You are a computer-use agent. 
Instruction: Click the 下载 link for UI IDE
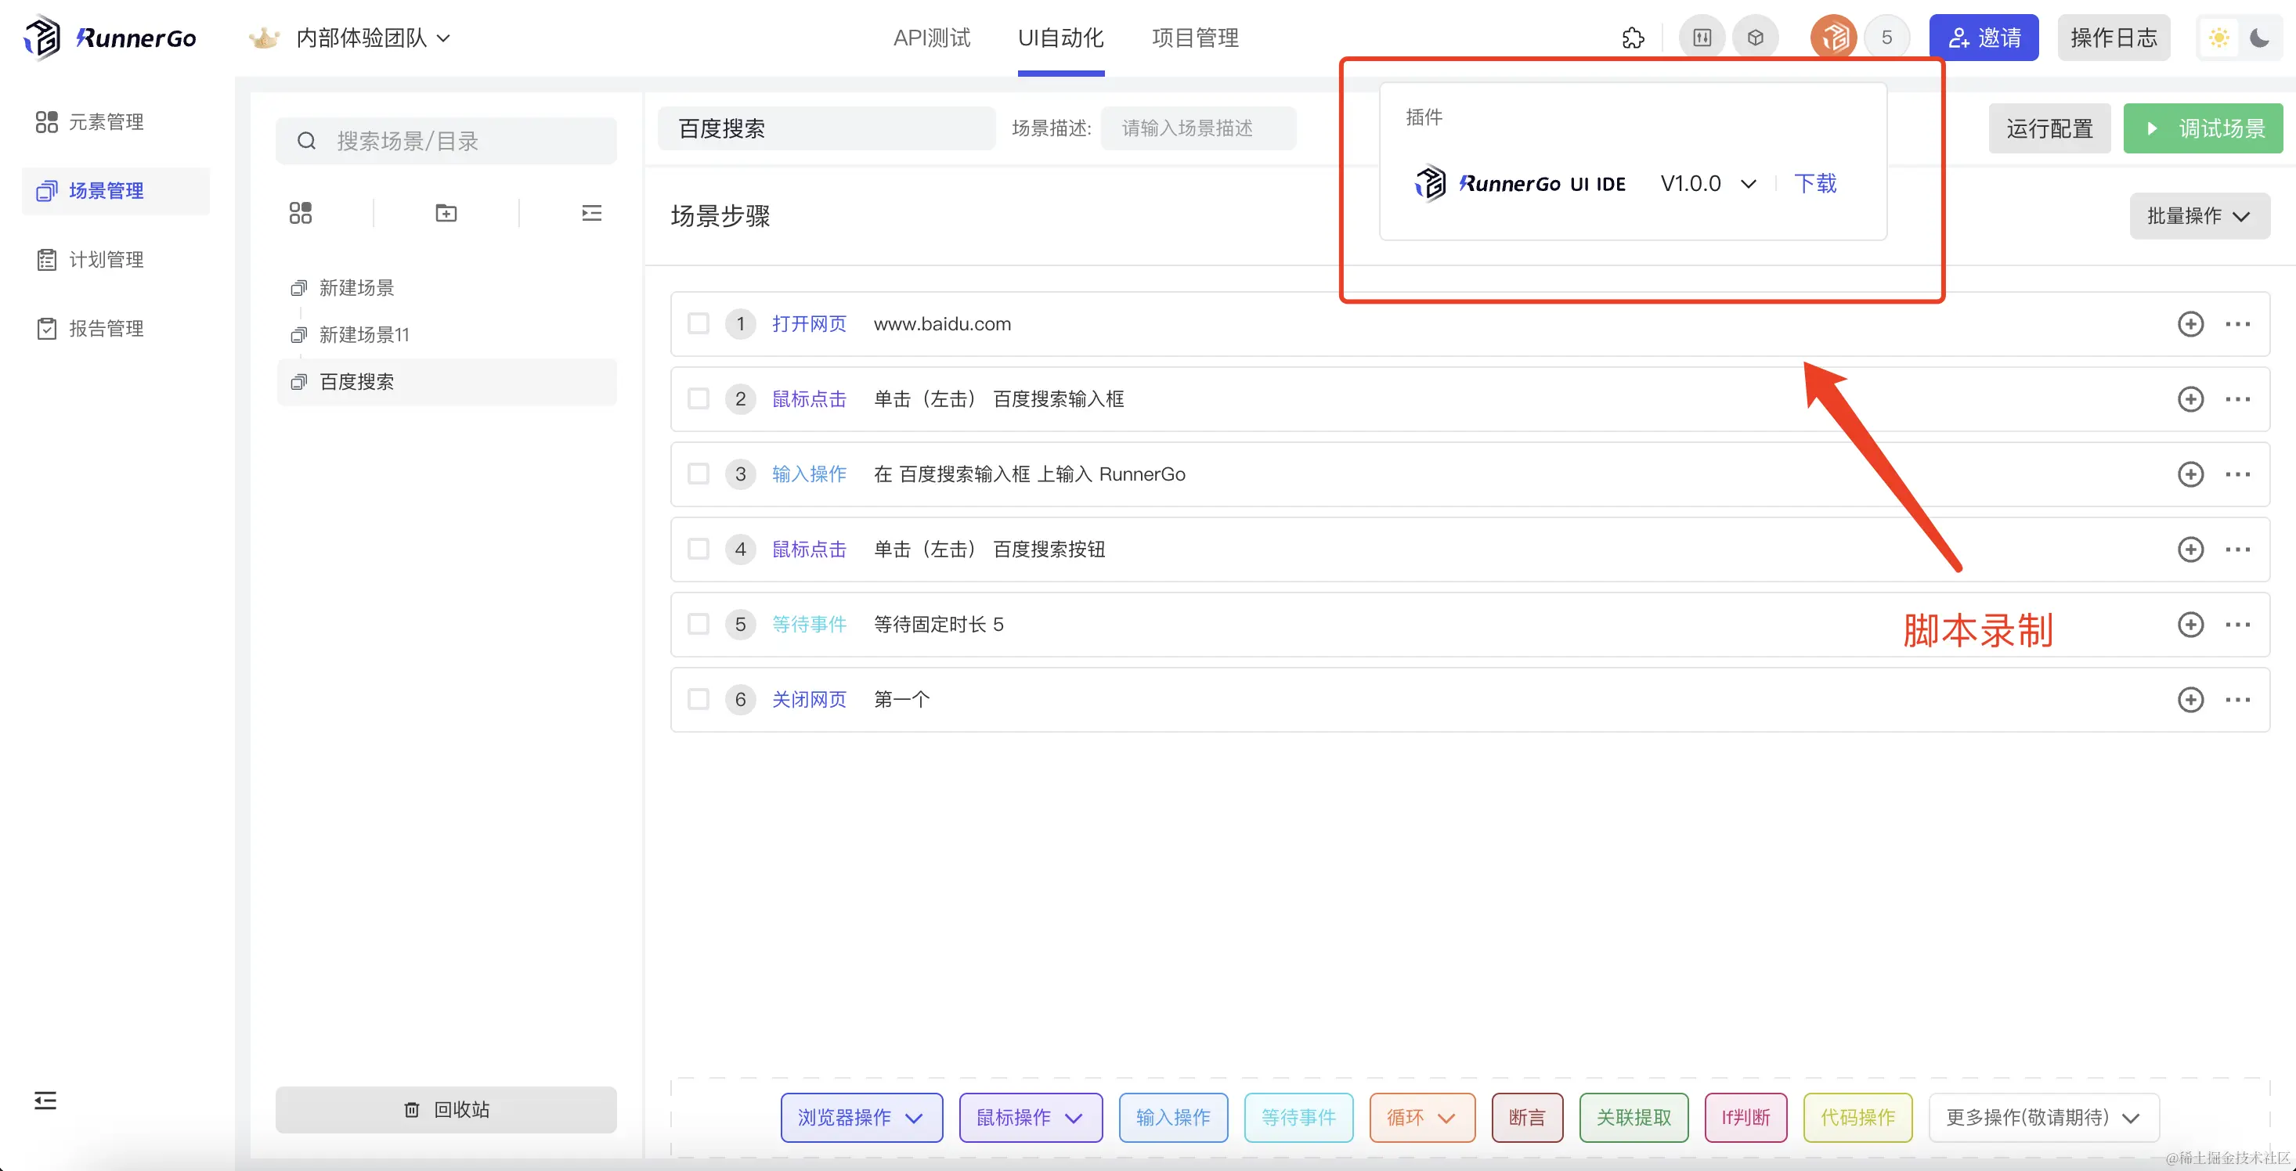point(1814,184)
